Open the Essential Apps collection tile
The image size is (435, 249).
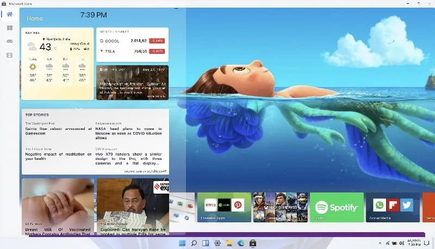[224, 207]
